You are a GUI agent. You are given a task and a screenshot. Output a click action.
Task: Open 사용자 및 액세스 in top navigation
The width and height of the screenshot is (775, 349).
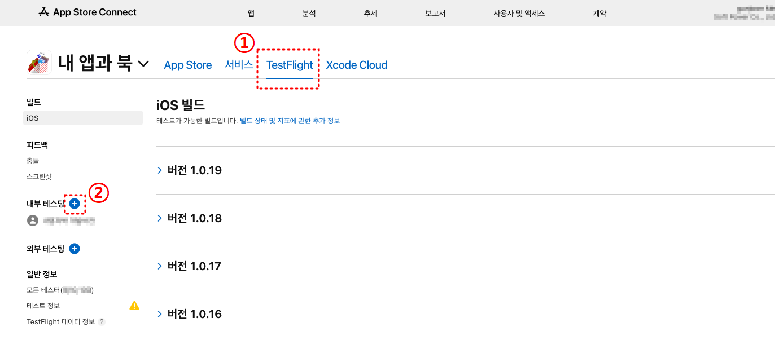519,13
